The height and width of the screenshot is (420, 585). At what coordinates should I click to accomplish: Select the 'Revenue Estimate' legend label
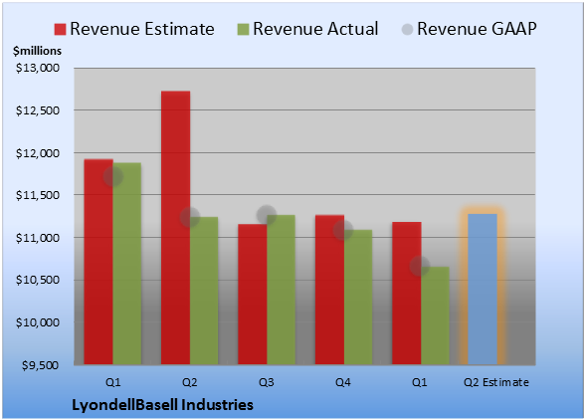pyautogui.click(x=142, y=29)
